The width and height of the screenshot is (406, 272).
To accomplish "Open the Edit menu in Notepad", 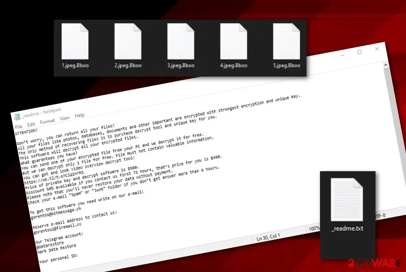I will click(31, 124).
